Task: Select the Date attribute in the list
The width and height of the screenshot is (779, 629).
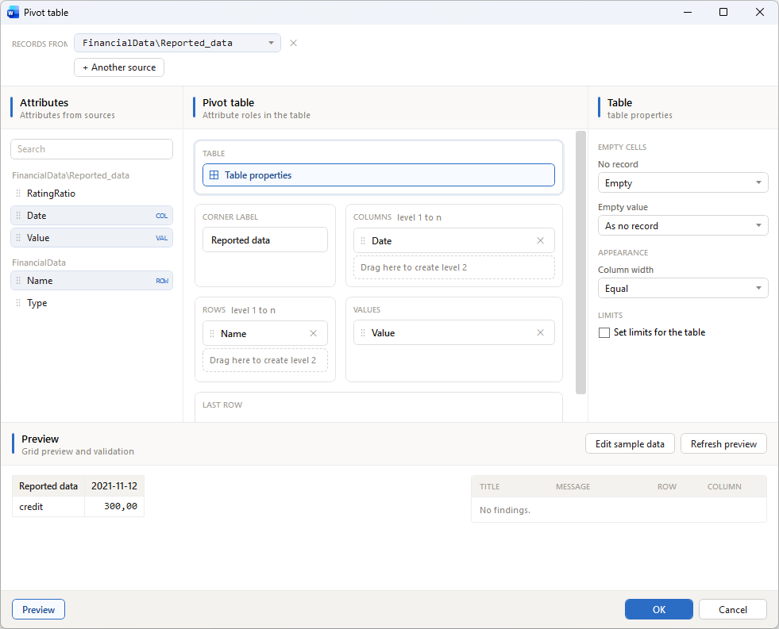Action: click(x=92, y=216)
